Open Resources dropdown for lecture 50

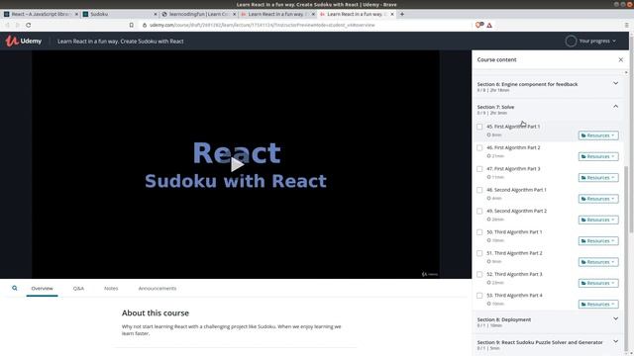pos(598,241)
